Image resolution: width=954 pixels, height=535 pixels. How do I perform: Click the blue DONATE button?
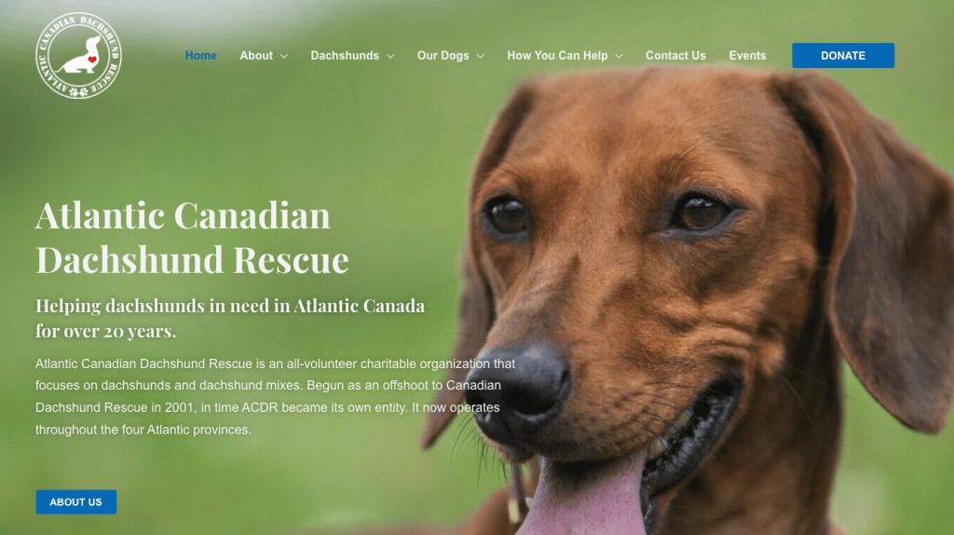coord(843,55)
